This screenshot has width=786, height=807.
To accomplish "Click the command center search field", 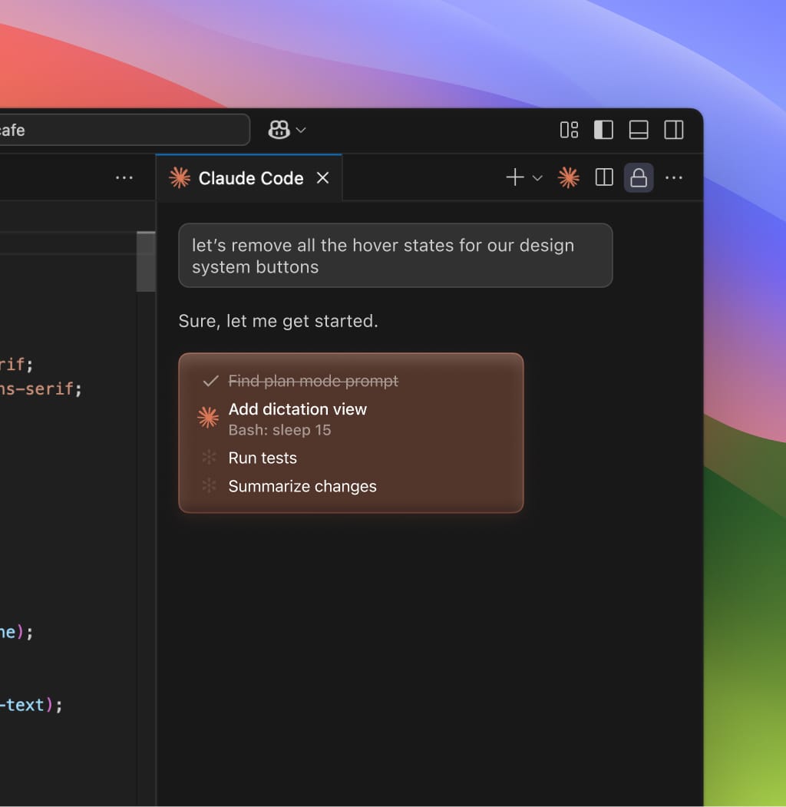I will coord(123,131).
